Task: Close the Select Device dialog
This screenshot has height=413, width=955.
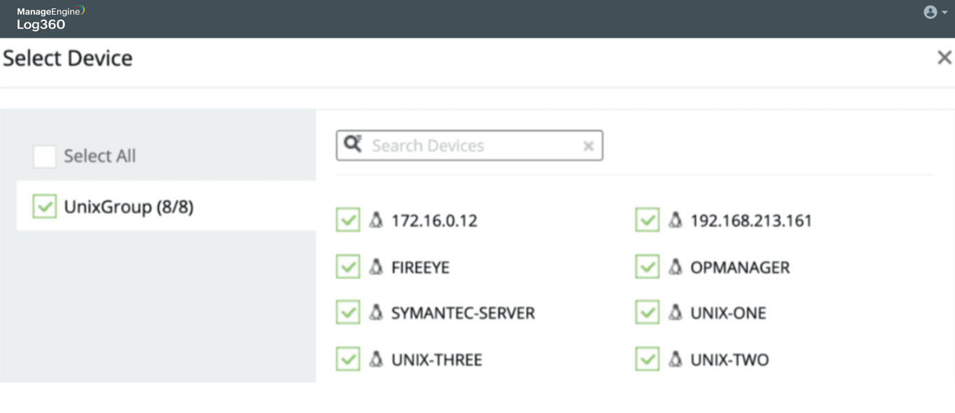Action: [x=944, y=58]
